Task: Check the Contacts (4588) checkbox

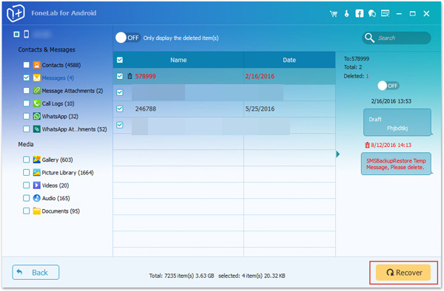Action: point(27,65)
